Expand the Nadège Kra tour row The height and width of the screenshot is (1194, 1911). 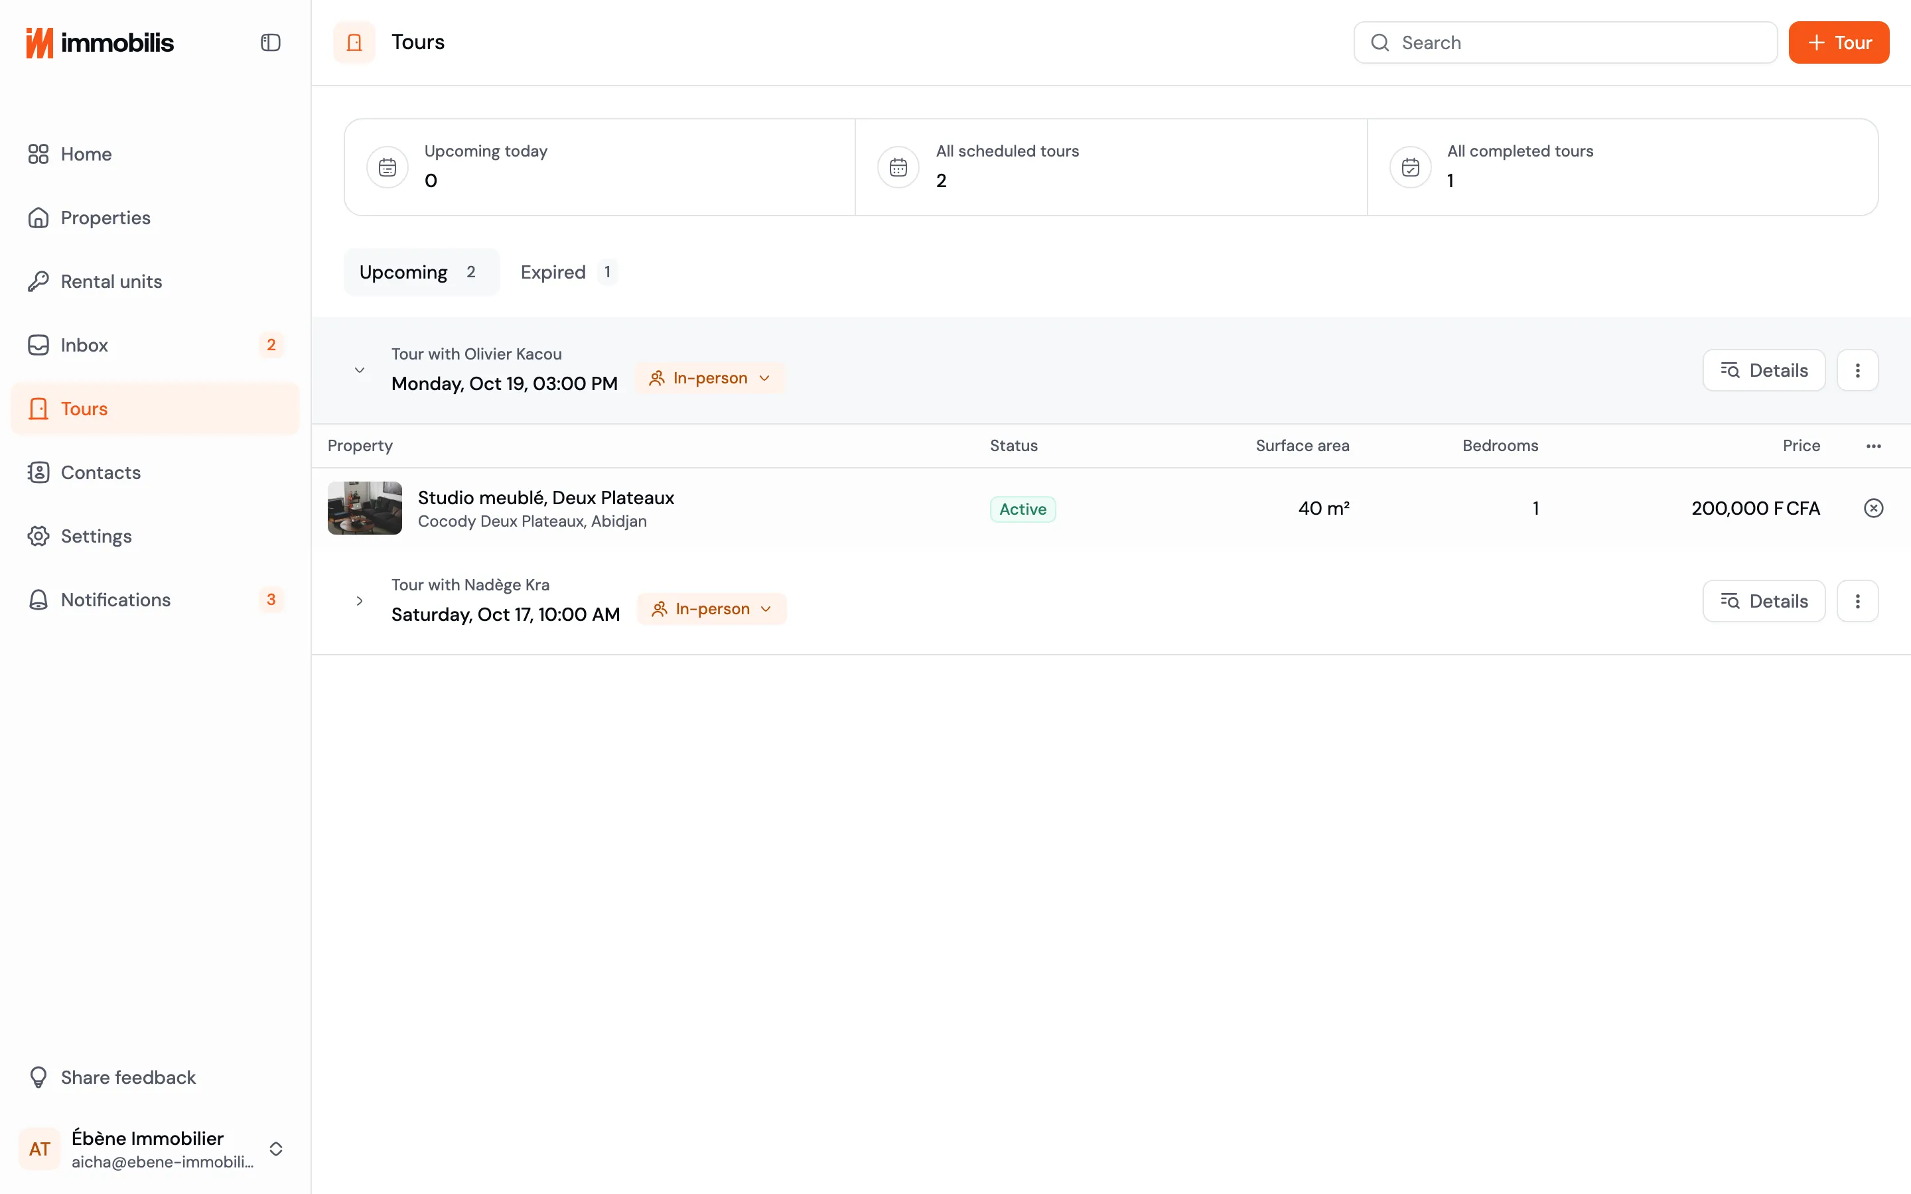[359, 602]
